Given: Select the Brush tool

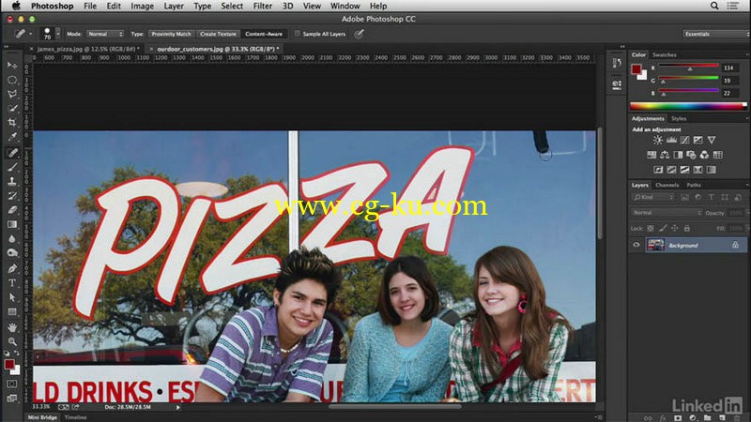Looking at the screenshot, I should [12, 167].
